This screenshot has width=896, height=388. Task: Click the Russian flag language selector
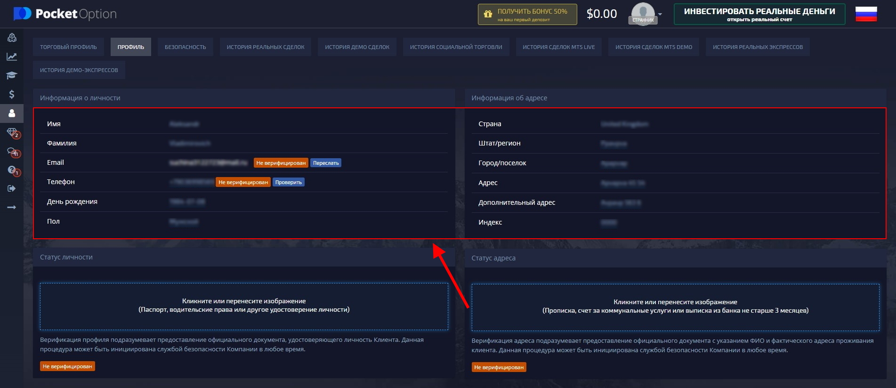pyautogui.click(x=866, y=14)
